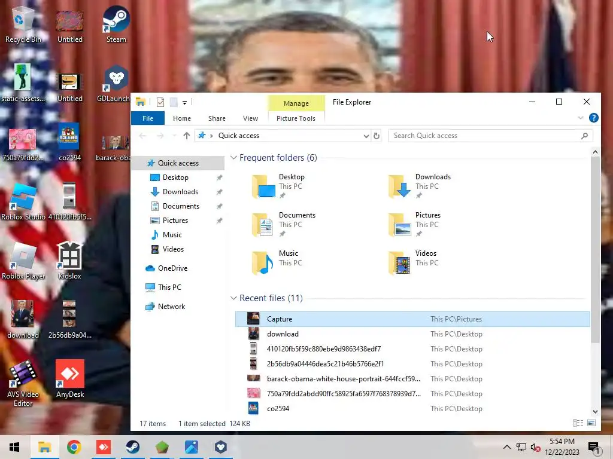Show hidden system tray icons
This screenshot has width=613, height=459.
506,447
